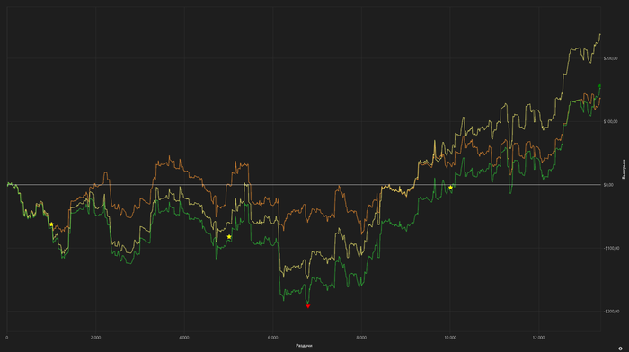Viewport: 629px width, 352px height.
Task: Click the Выигрыш vertical axis title
Action: click(624, 169)
